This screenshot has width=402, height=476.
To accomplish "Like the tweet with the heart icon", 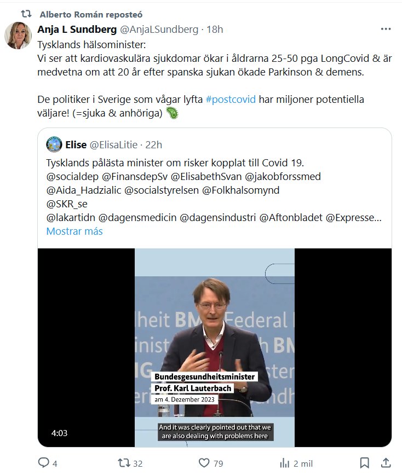I will [204, 463].
